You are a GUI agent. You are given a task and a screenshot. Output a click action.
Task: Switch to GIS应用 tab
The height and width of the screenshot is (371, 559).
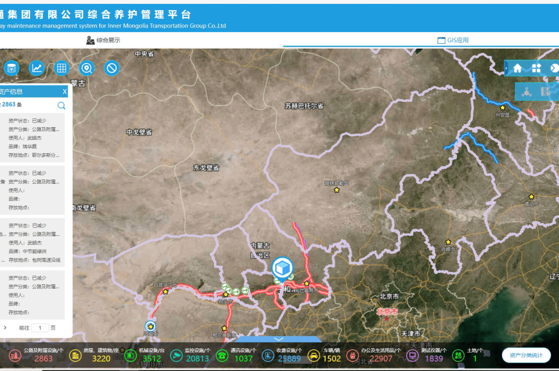click(453, 40)
